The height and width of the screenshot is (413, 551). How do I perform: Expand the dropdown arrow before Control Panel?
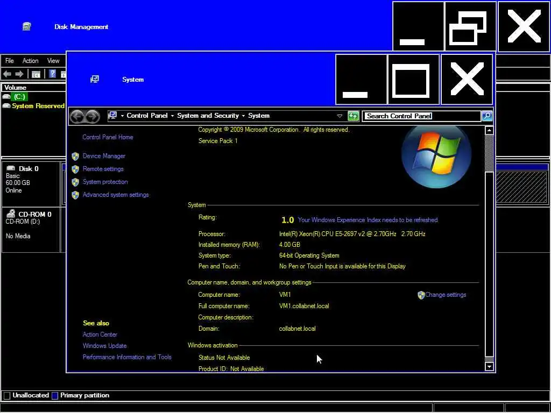122,116
